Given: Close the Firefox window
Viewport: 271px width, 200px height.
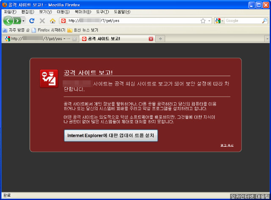Looking at the screenshot, I should [x=266, y=5].
